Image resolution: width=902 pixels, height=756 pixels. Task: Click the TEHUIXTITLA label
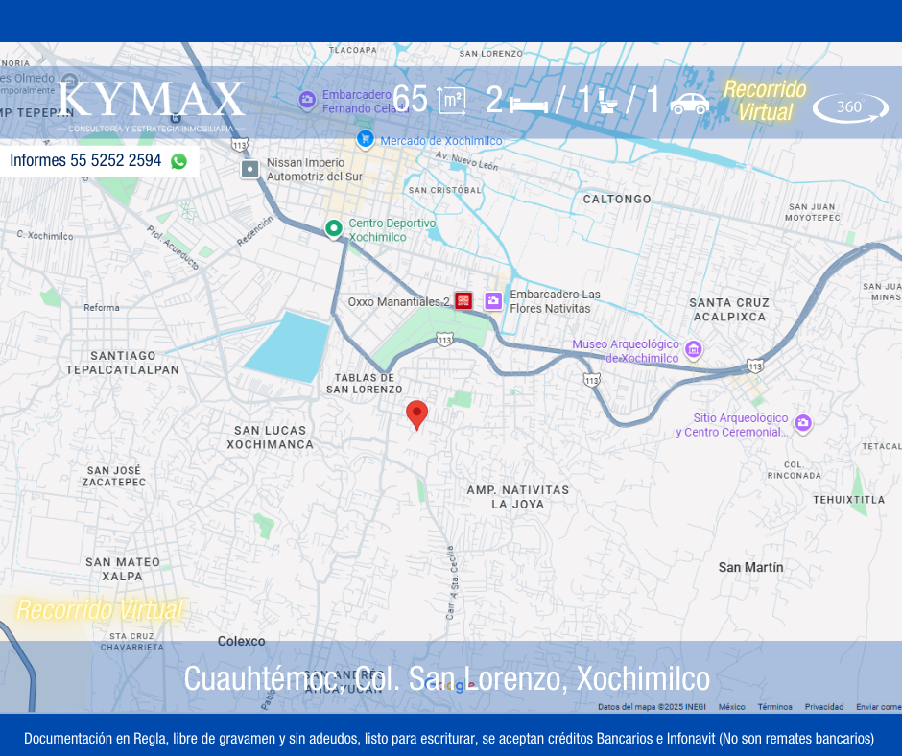coord(849,500)
